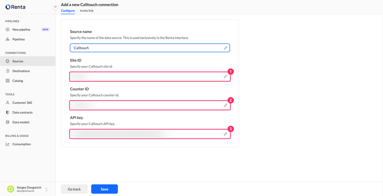
Task: Click the Site ID input field
Action: (x=150, y=77)
